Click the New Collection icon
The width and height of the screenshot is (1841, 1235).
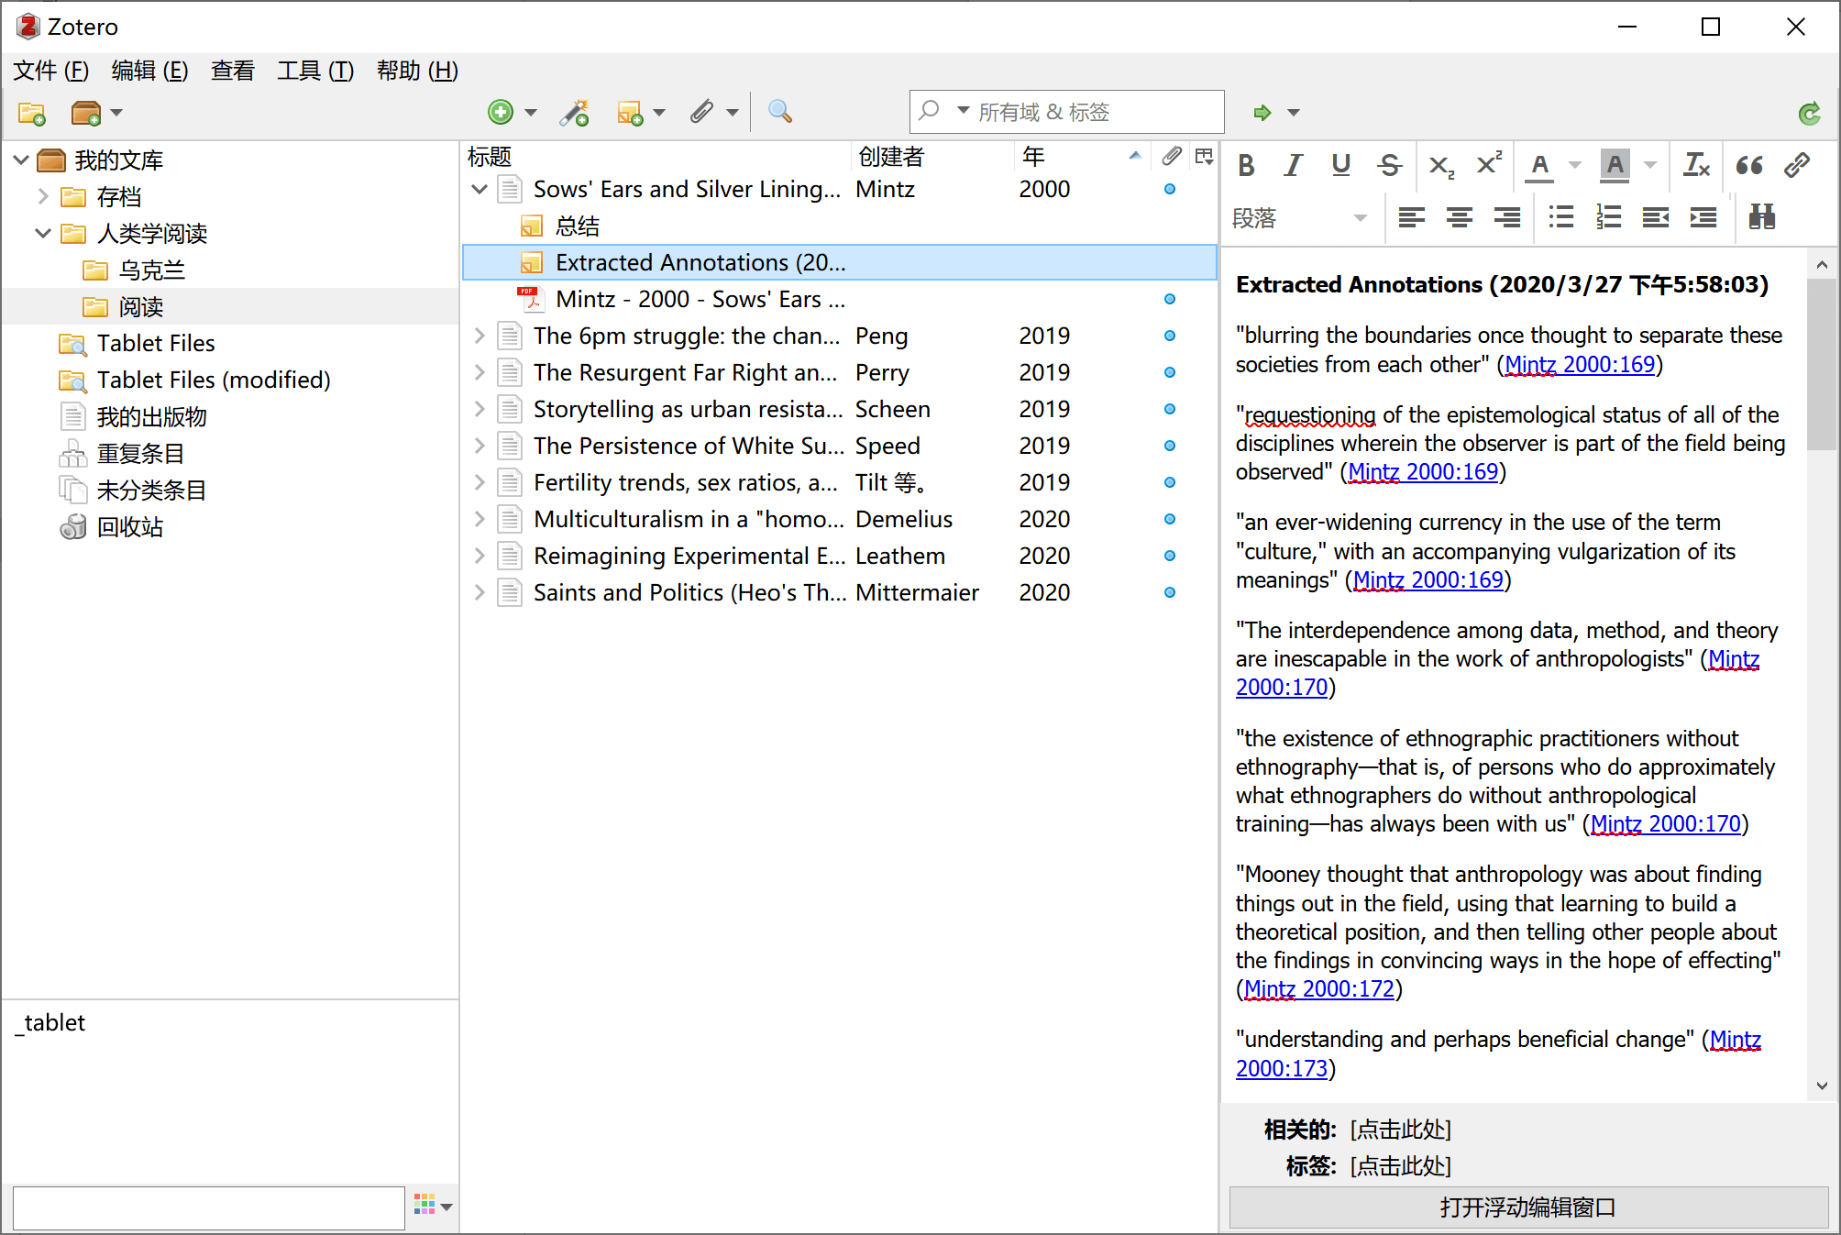click(32, 113)
